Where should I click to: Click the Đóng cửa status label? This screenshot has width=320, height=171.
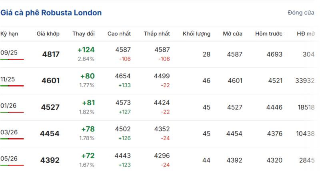pos(301,13)
